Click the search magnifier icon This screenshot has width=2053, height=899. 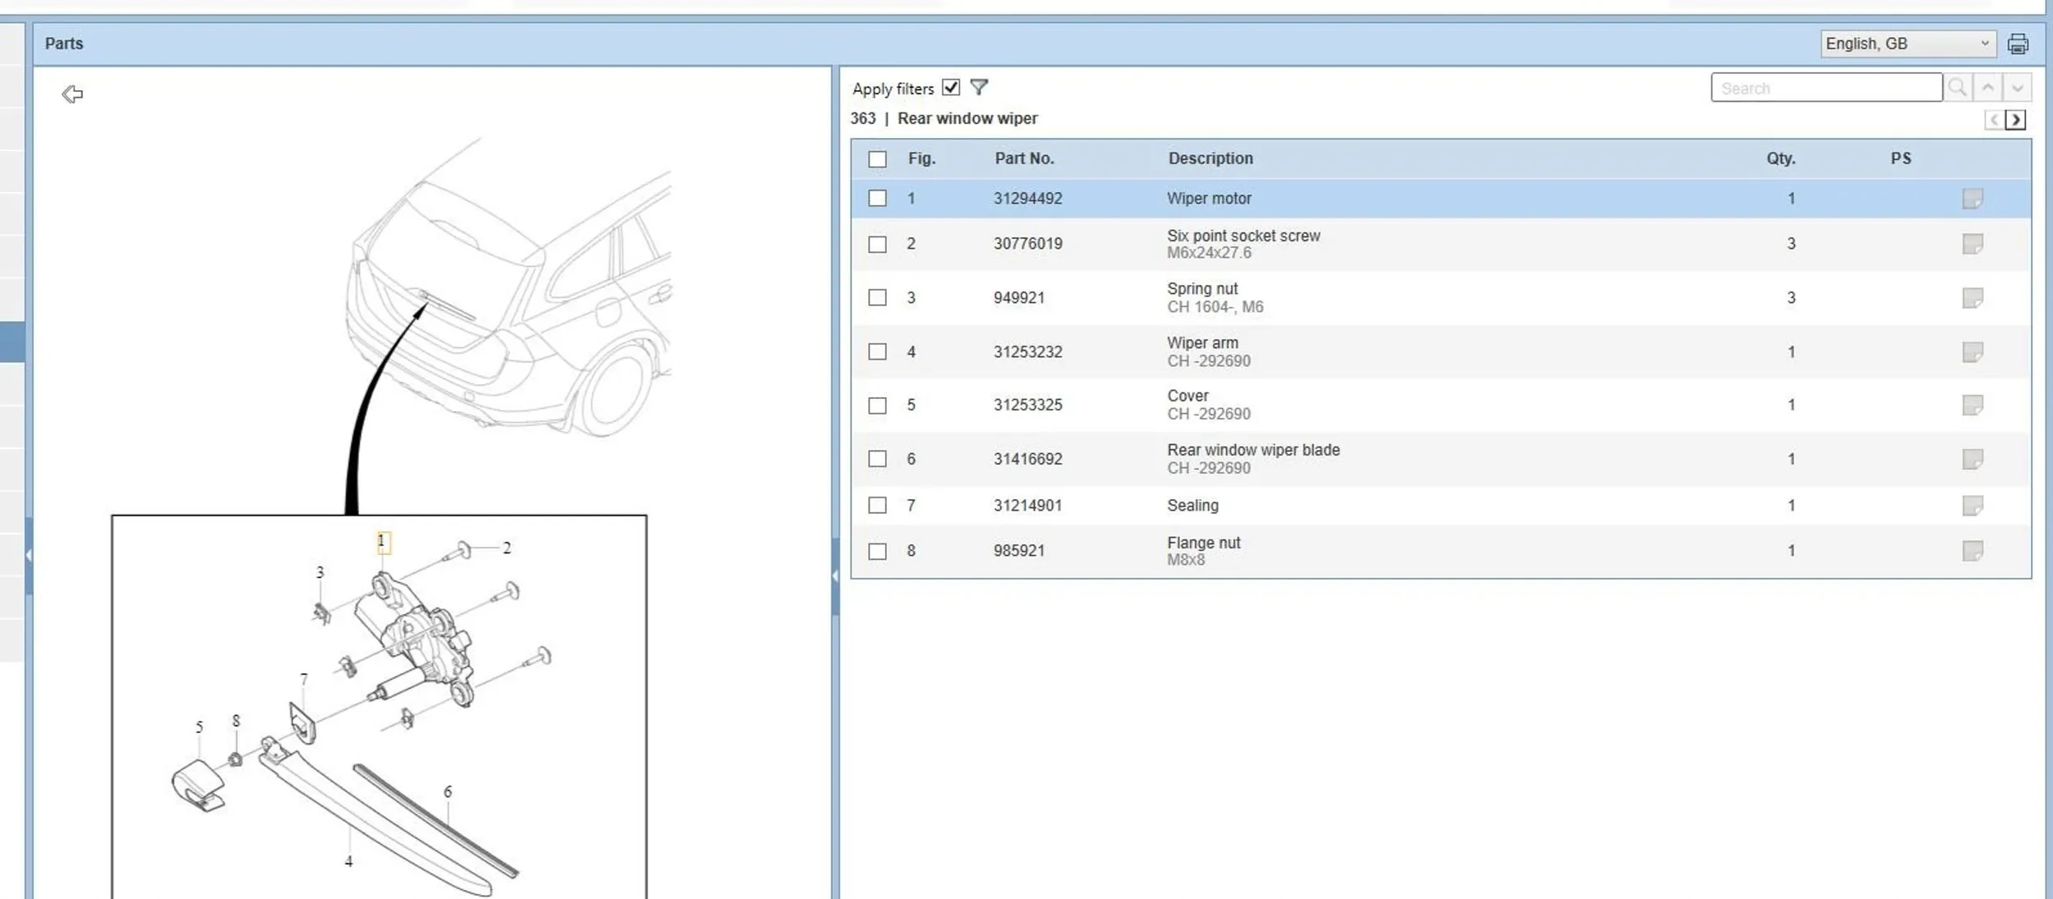click(1957, 87)
